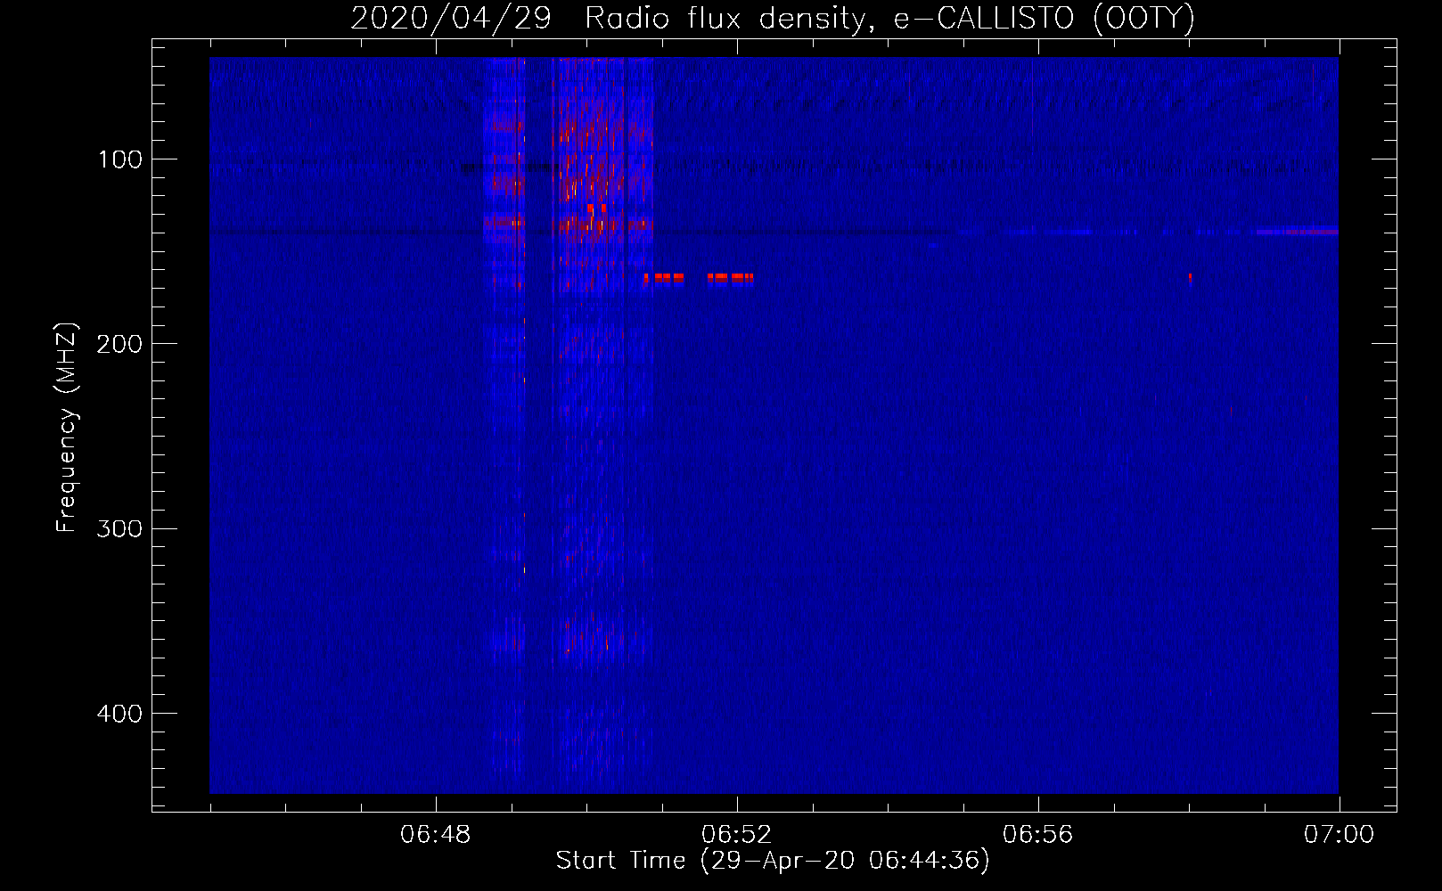Click the 06:52 time tick label

pos(737,835)
